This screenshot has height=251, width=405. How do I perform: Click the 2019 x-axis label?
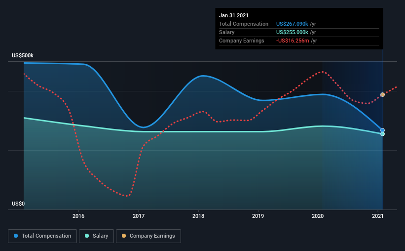[258, 216]
